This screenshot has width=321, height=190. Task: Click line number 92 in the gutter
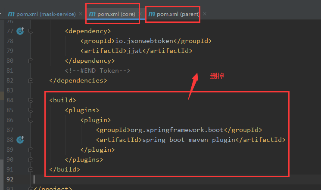(10, 179)
